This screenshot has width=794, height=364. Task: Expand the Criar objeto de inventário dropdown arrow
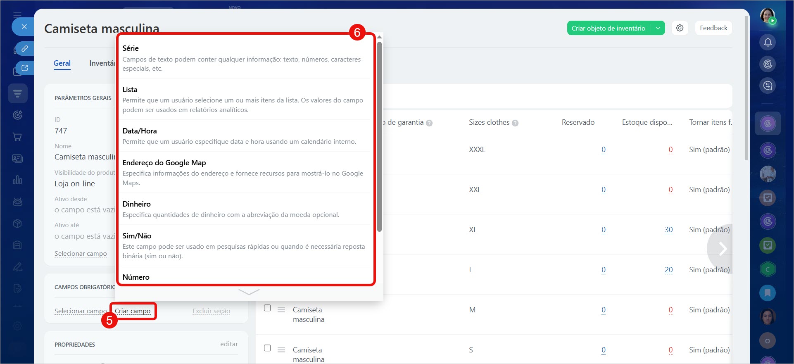(x=658, y=28)
